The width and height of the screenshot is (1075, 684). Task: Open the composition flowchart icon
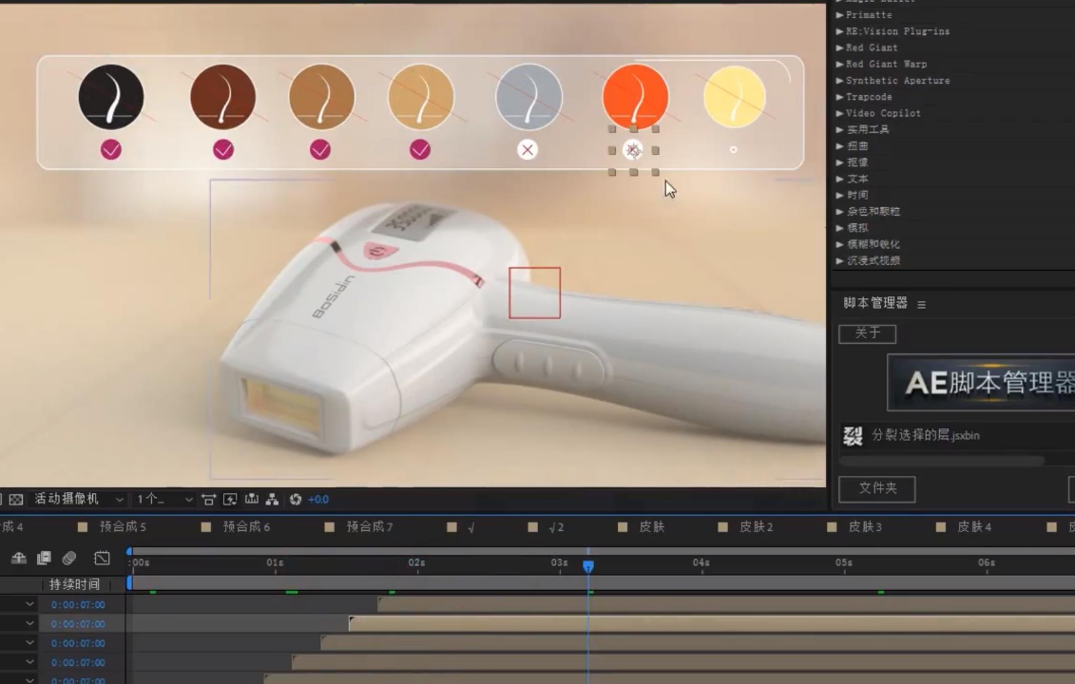[272, 499]
